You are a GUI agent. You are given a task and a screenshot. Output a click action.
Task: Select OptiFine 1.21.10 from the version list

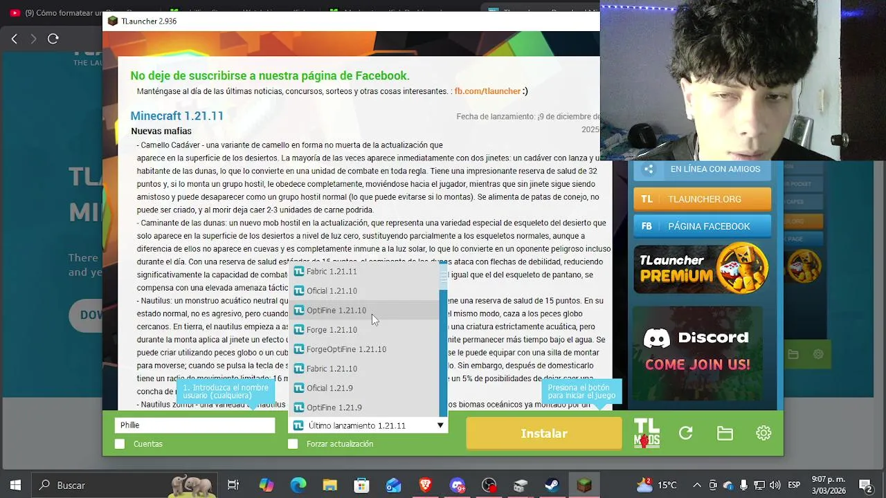pyautogui.click(x=364, y=311)
